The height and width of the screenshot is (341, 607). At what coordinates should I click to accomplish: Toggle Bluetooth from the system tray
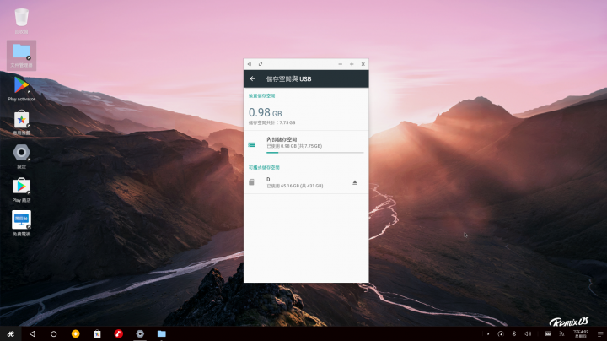[x=516, y=333]
